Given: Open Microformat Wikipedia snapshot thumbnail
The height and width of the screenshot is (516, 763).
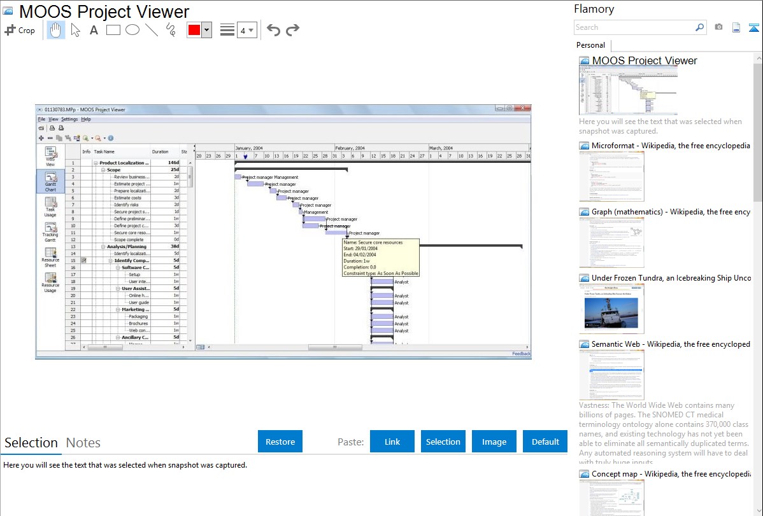Looking at the screenshot, I should (611, 176).
